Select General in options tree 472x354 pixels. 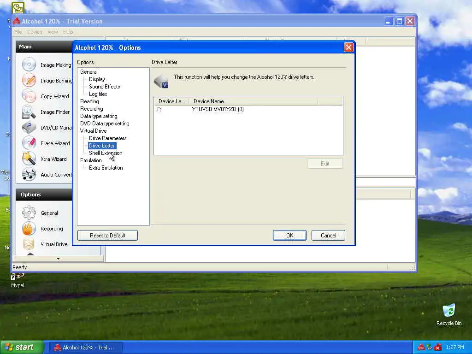coord(89,72)
